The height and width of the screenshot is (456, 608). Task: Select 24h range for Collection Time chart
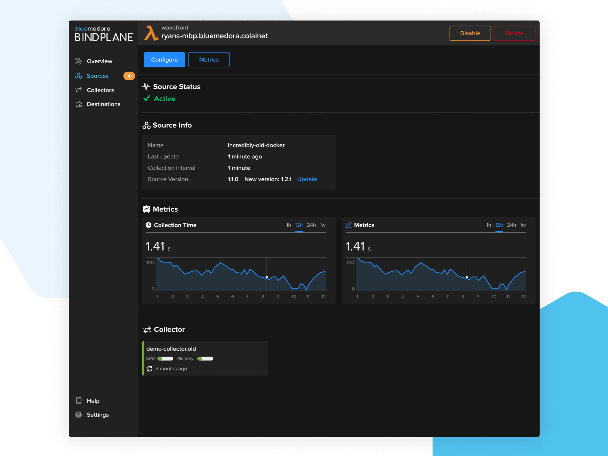pos(311,225)
